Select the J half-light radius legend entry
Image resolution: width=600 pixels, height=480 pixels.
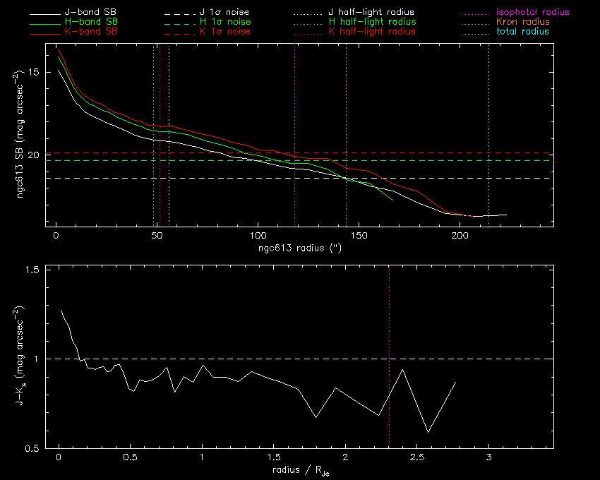coord(372,13)
